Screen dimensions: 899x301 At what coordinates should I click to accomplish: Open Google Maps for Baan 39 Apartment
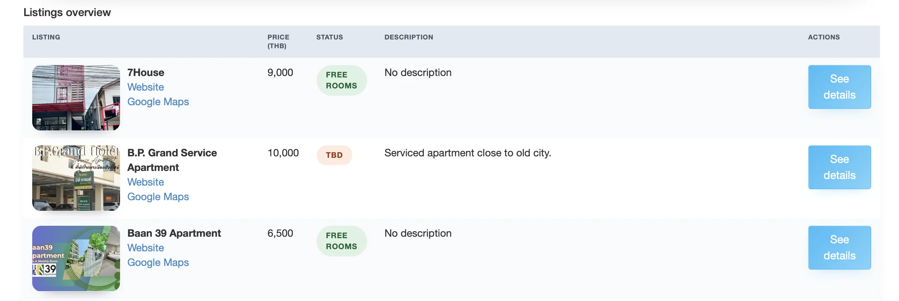(x=158, y=262)
